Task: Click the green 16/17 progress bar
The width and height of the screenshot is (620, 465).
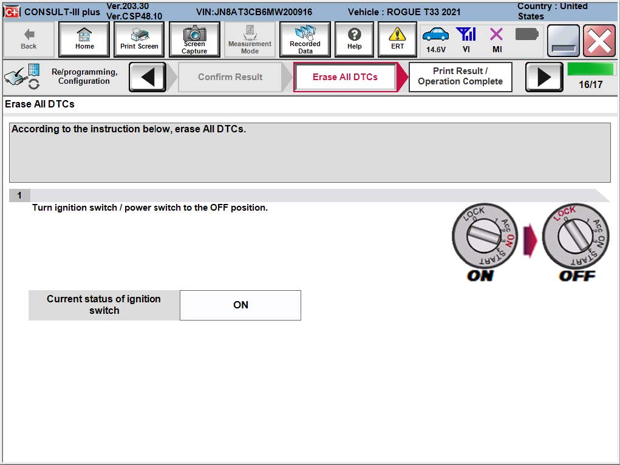Action: [x=591, y=69]
